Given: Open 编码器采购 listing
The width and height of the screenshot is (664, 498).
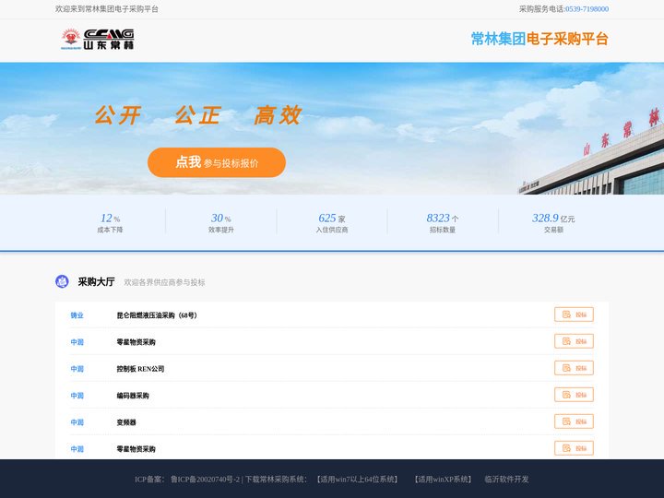Looking at the screenshot, I should point(133,396).
